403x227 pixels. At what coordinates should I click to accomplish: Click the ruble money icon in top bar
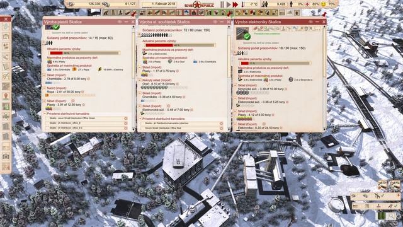coord(71,4)
